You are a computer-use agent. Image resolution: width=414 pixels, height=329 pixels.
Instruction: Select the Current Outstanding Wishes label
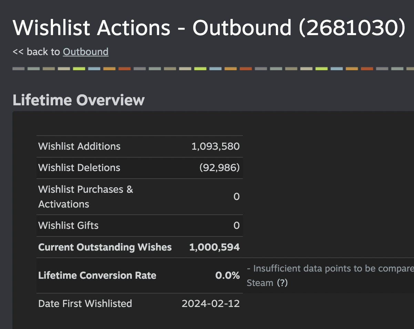pyautogui.click(x=105, y=247)
